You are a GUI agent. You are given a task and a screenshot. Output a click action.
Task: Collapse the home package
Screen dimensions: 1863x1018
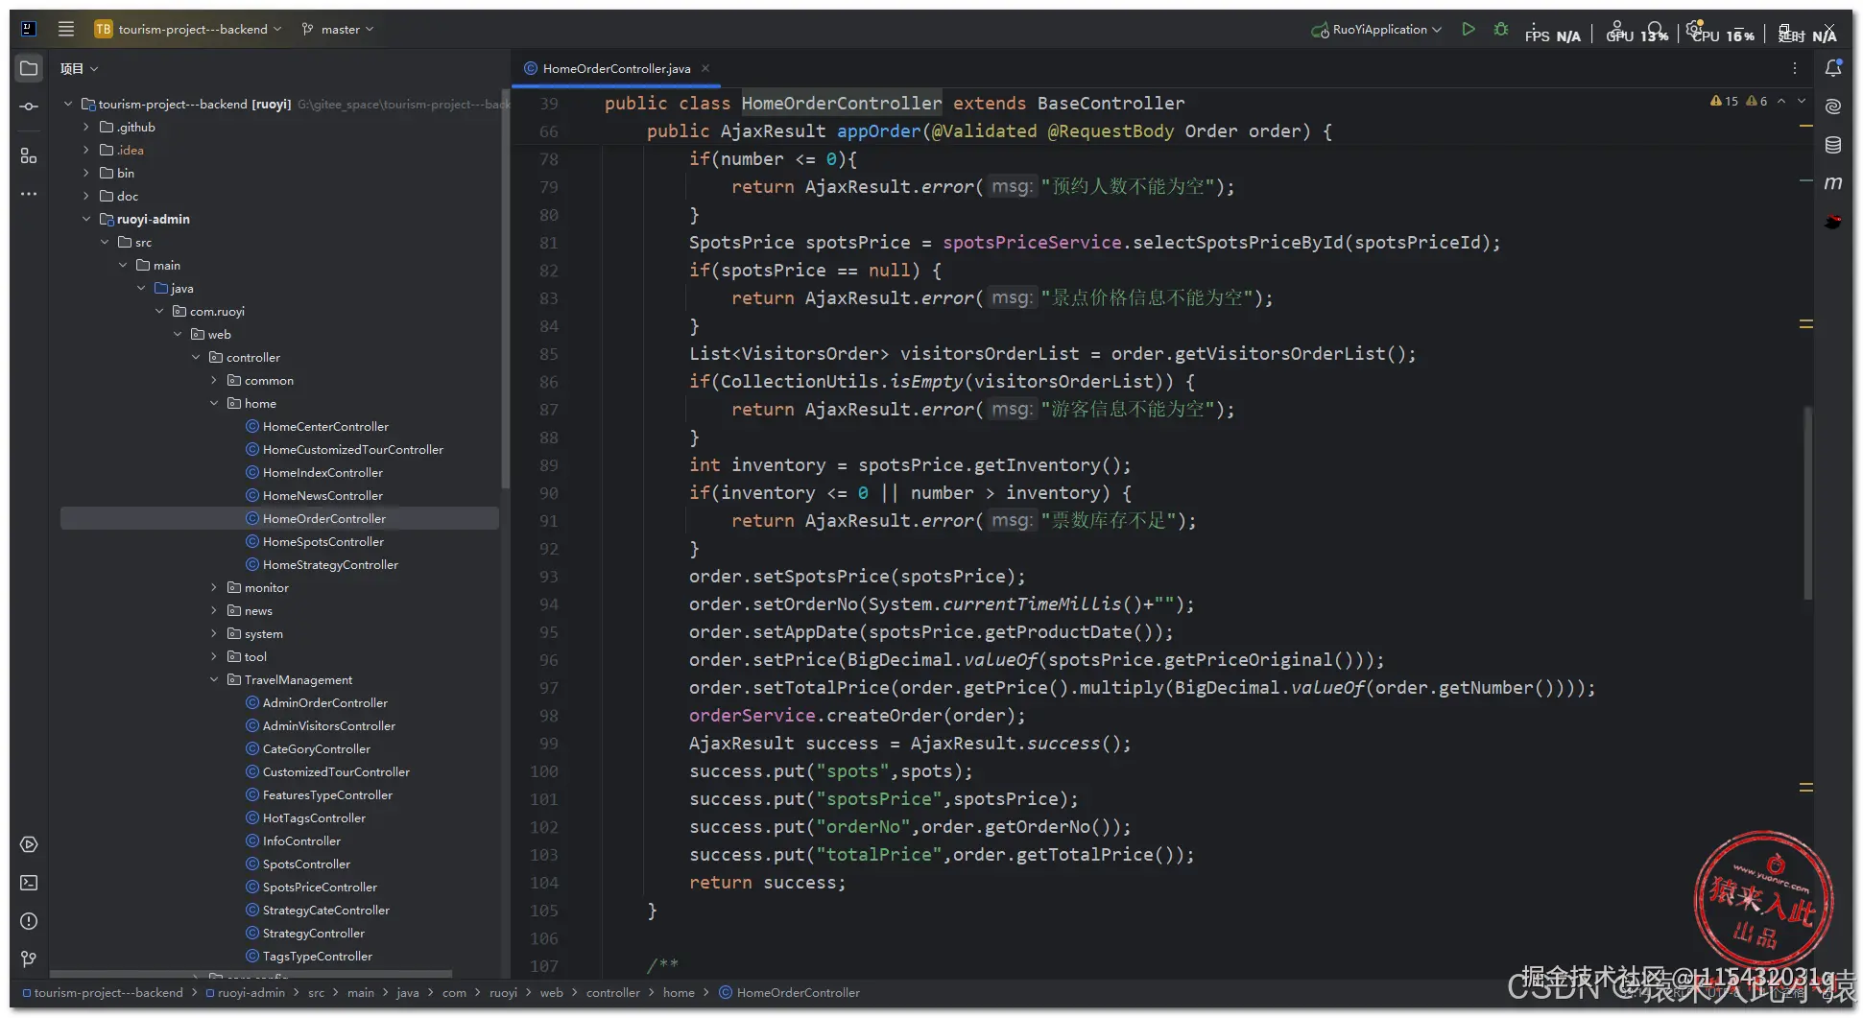[214, 403]
